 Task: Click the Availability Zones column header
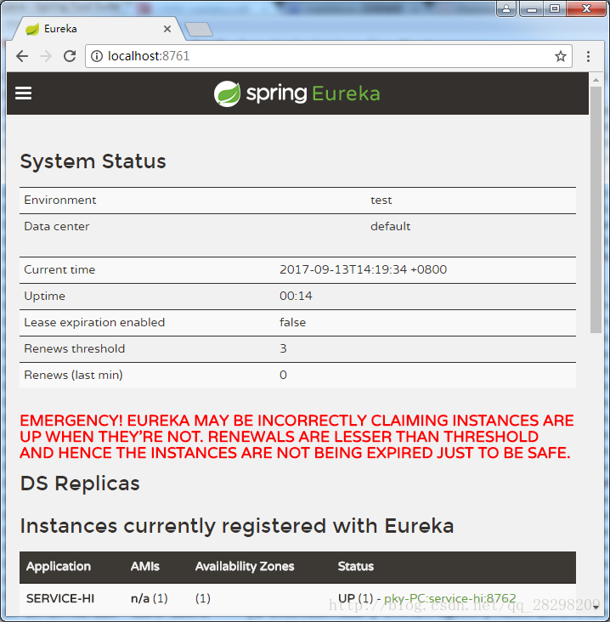(x=245, y=567)
